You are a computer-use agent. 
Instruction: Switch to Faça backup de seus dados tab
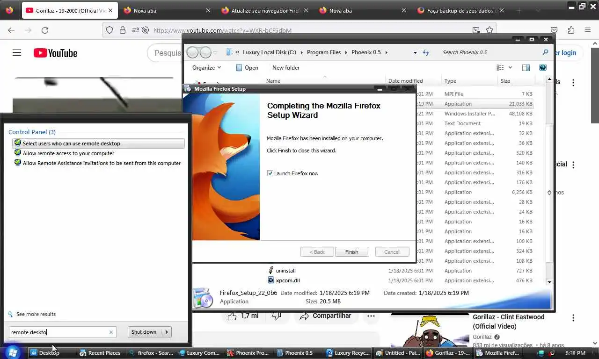[x=461, y=10]
